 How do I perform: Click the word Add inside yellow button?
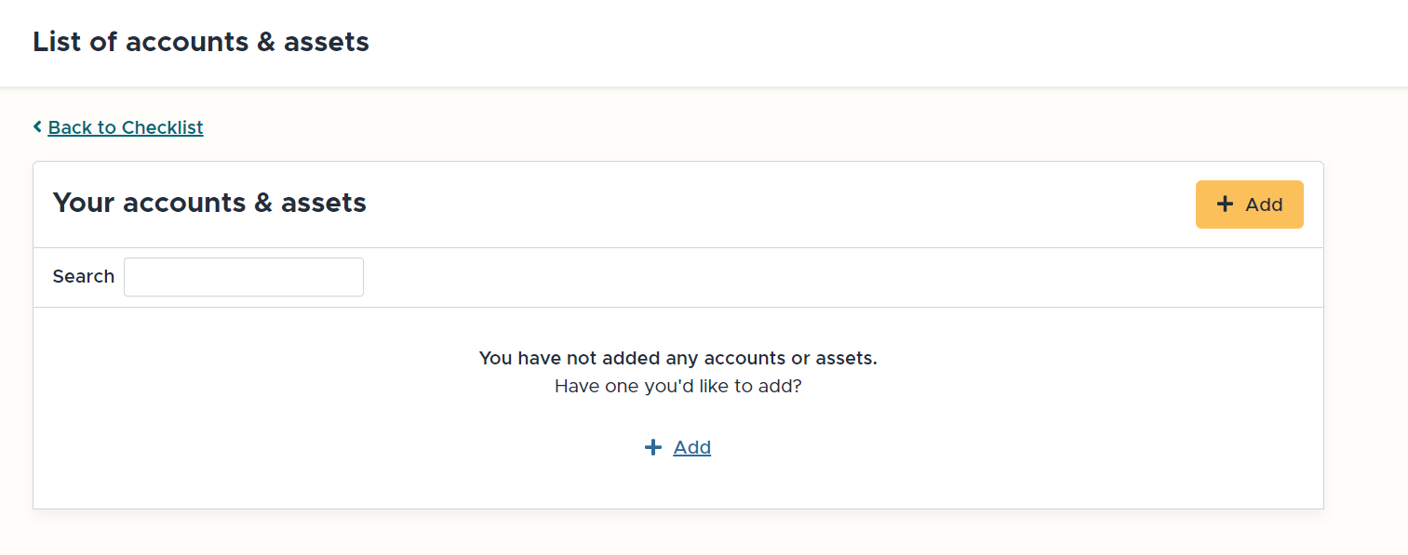tap(1264, 205)
